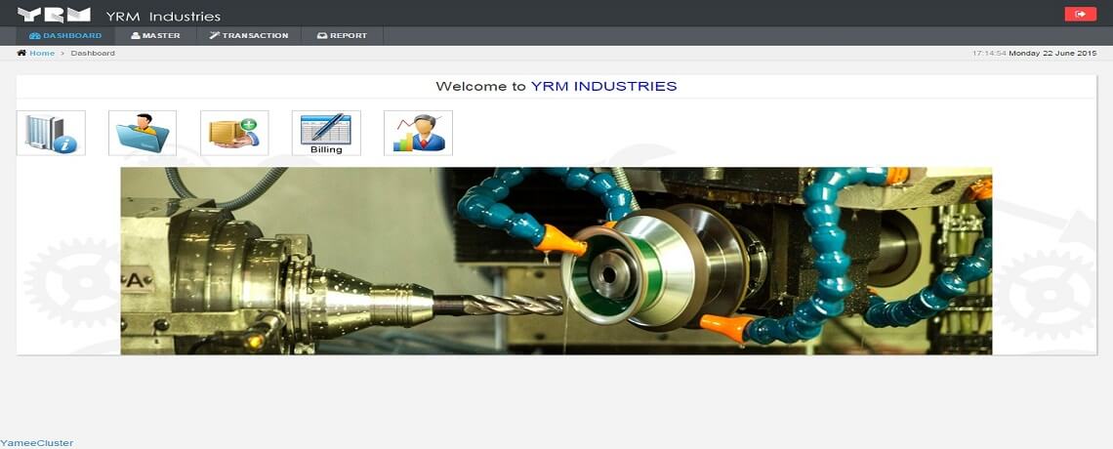Click the add package box icon

(x=234, y=133)
